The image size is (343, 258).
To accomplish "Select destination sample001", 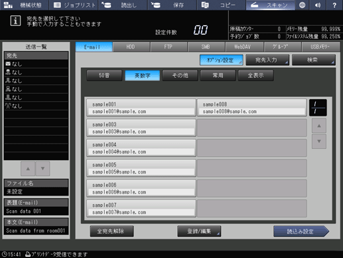I will click(141, 108).
